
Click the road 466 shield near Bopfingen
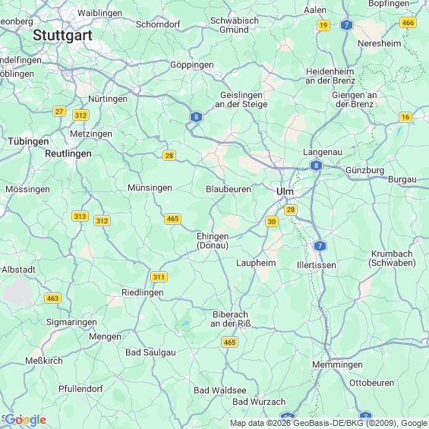pos(408,23)
